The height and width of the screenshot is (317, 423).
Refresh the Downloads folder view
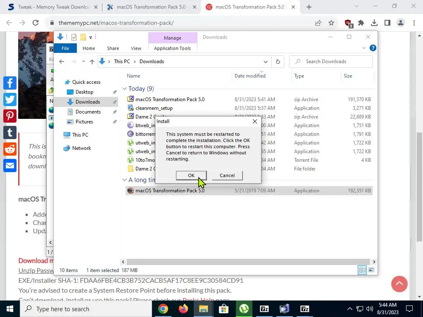coord(278,62)
